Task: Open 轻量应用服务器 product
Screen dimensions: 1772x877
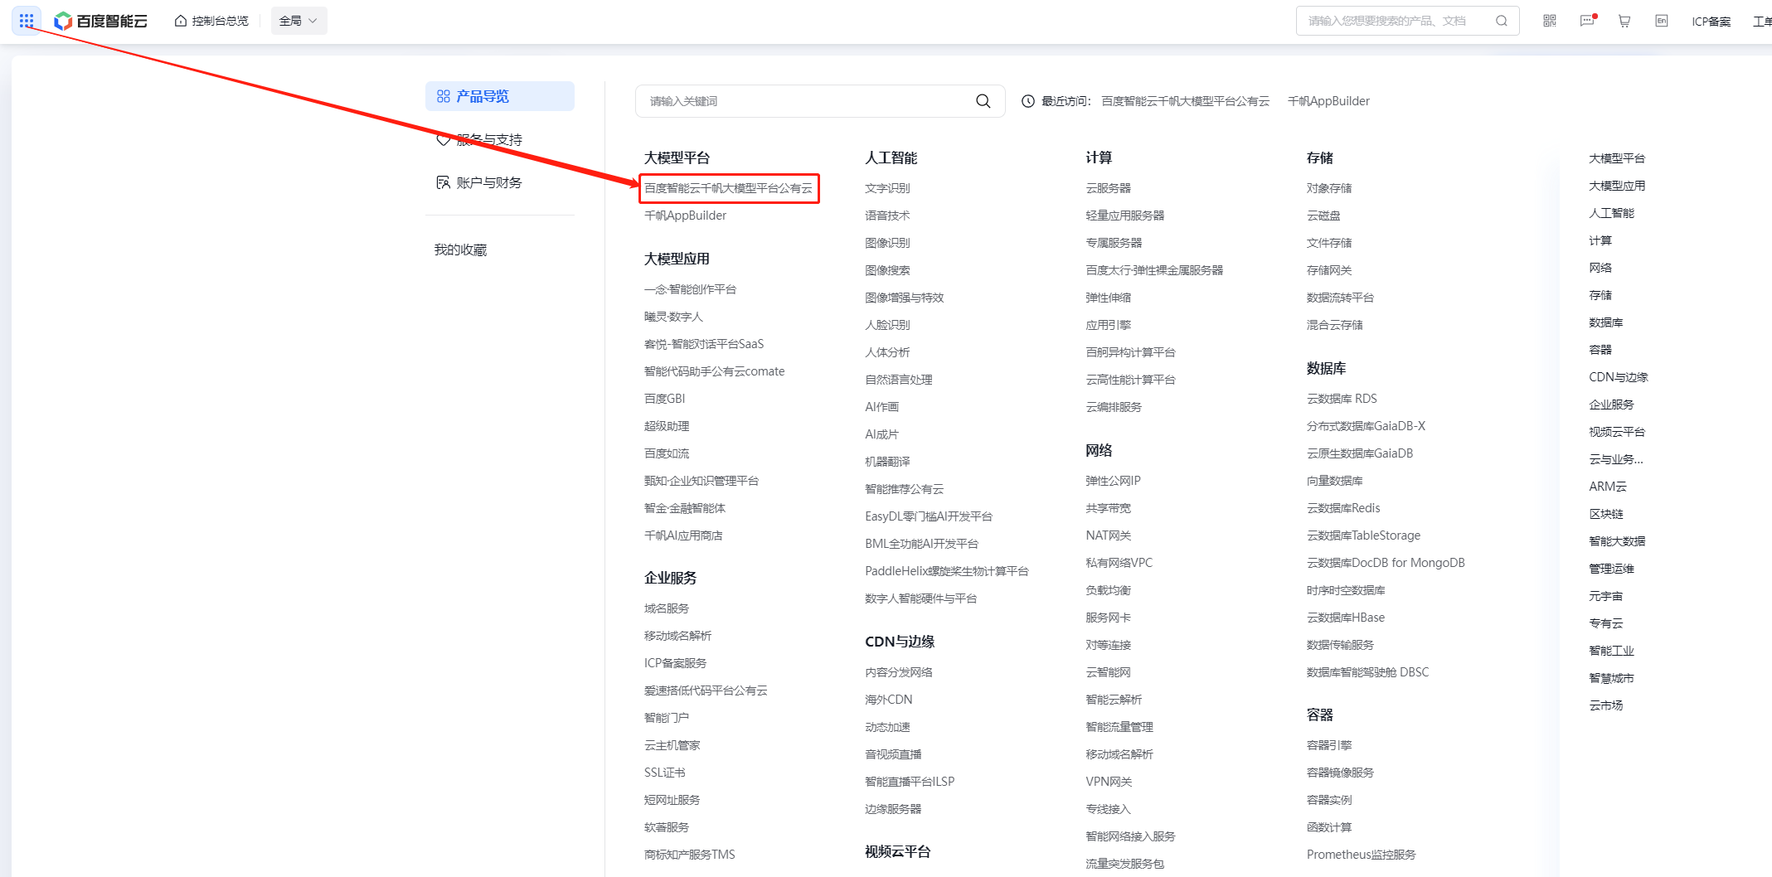Action: pos(1125,216)
